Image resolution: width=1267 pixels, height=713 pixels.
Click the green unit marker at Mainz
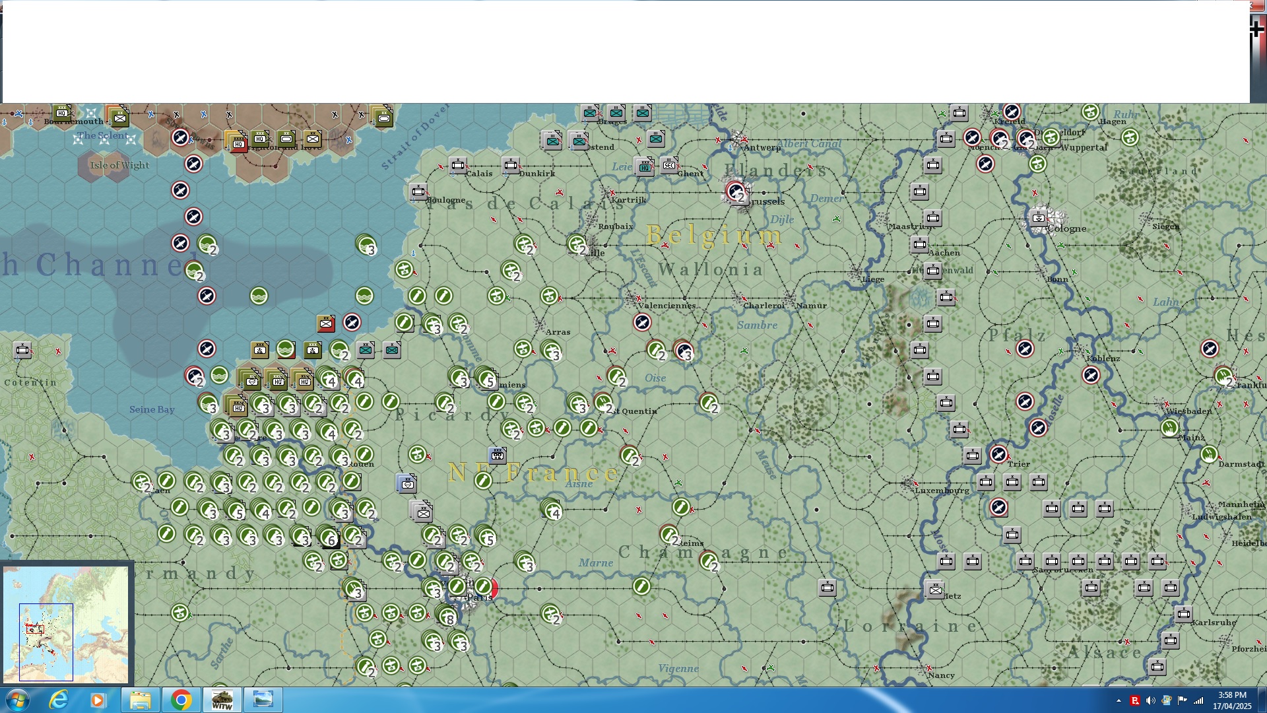[x=1170, y=428]
